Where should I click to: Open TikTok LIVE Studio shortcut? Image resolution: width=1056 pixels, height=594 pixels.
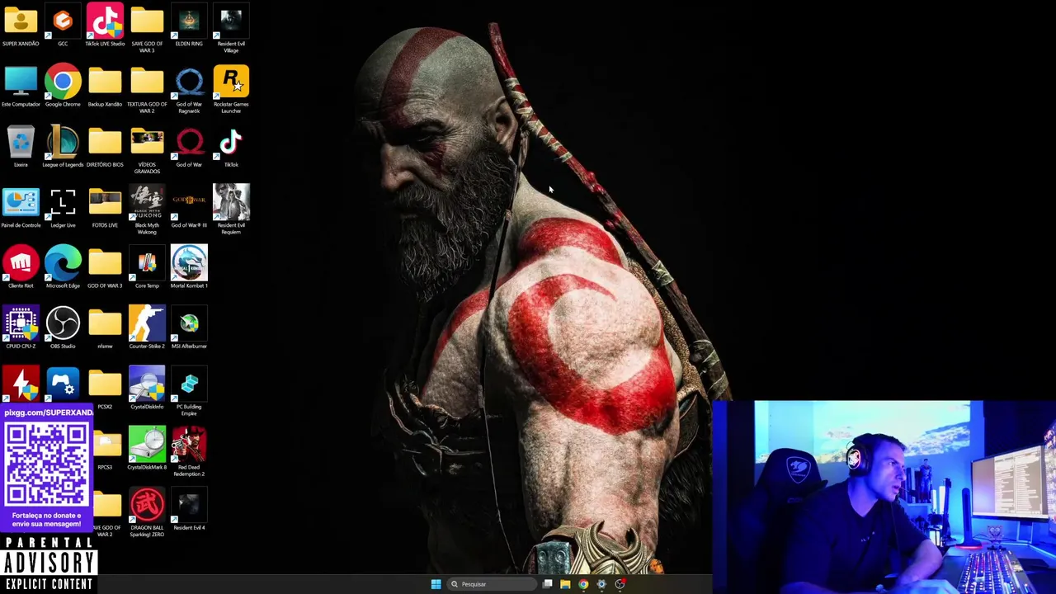[x=105, y=26]
